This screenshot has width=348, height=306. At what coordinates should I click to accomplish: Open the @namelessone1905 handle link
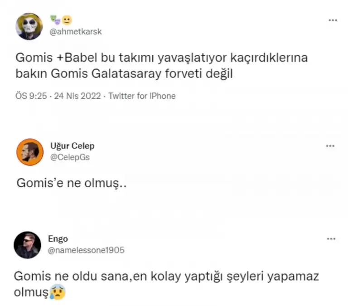[x=86, y=250]
